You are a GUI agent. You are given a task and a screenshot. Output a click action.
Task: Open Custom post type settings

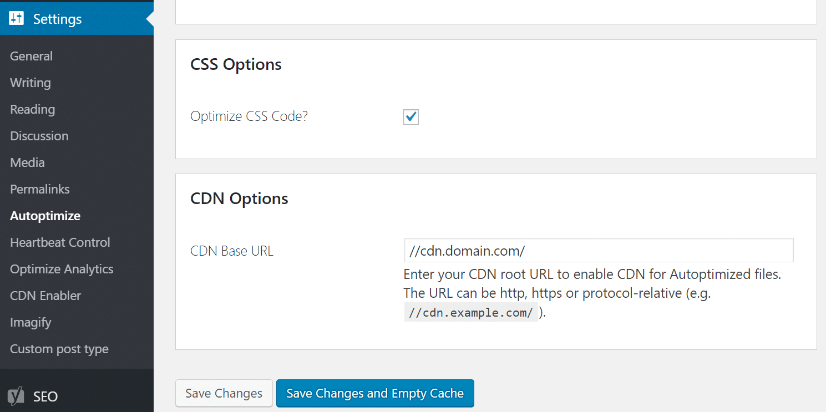[59, 349]
